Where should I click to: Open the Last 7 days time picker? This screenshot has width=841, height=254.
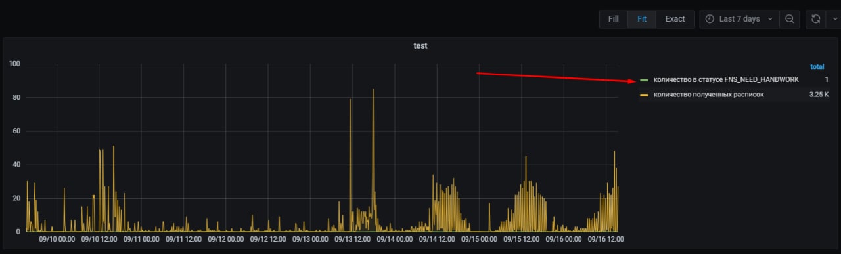pyautogui.click(x=739, y=19)
